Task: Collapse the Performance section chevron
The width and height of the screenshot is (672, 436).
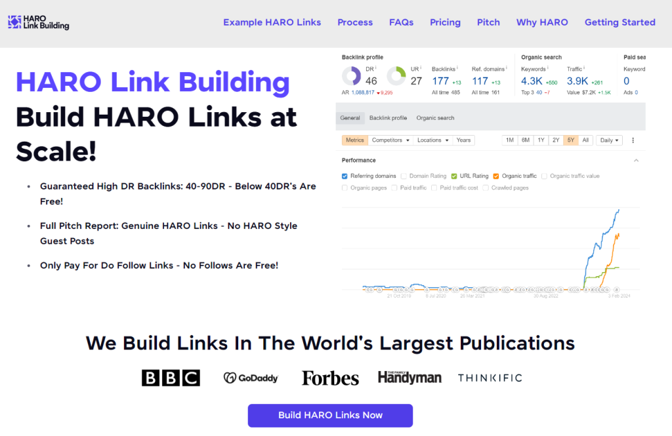Action: 636,161
